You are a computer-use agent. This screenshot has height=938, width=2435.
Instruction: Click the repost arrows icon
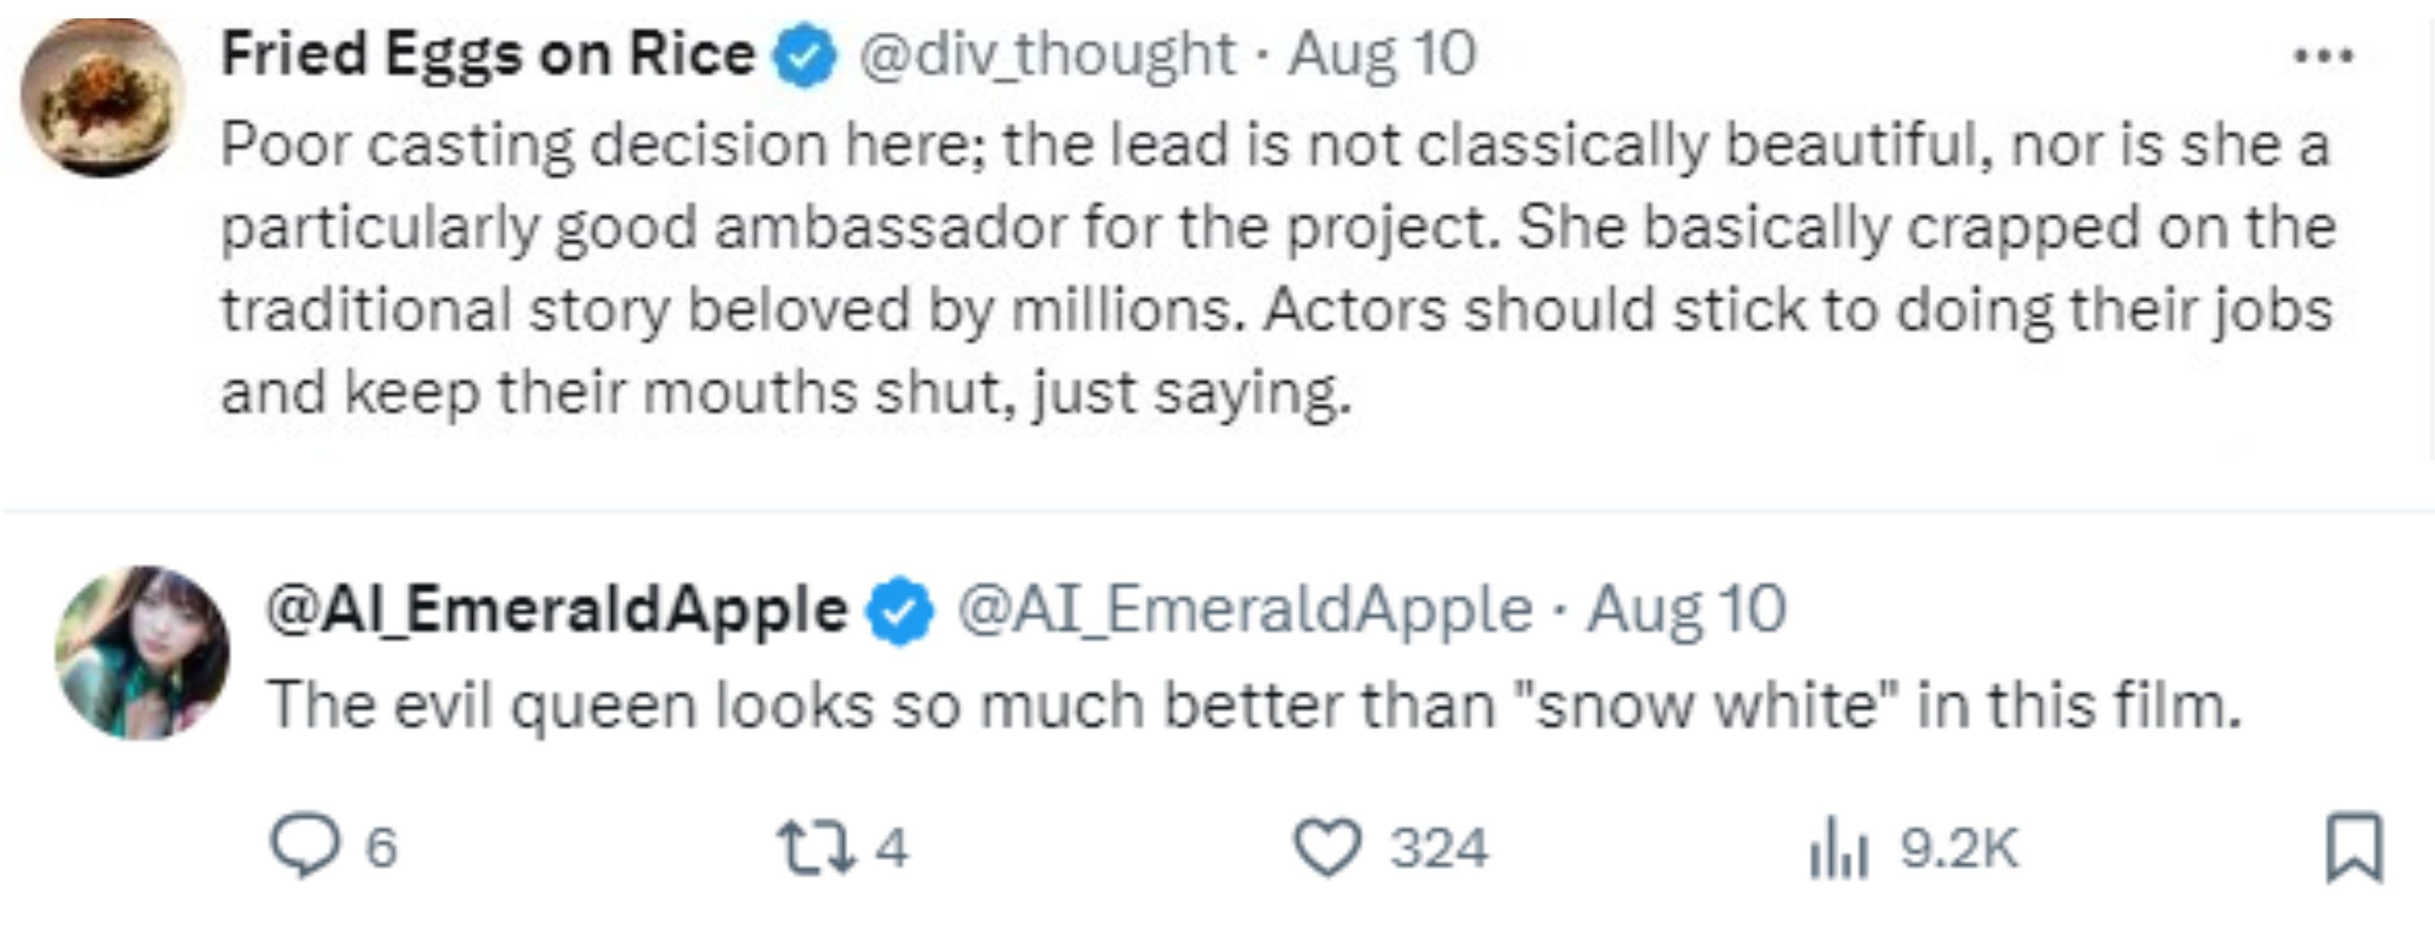click(x=815, y=846)
